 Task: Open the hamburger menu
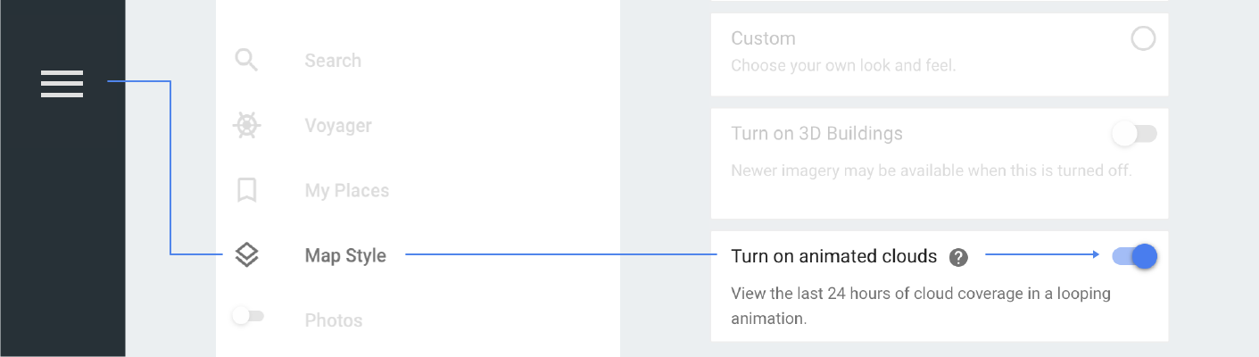point(62,83)
